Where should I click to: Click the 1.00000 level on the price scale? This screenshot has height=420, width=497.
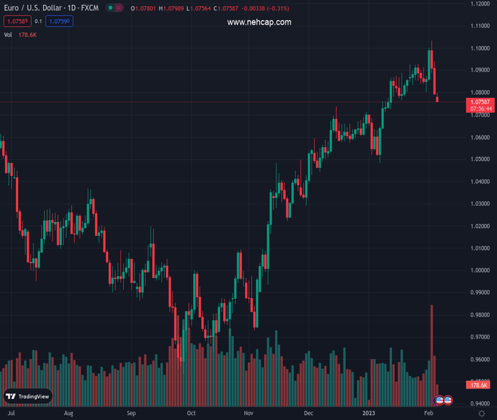480,270
